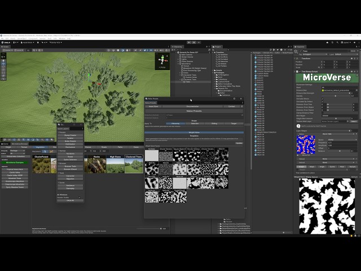Select the Slope filter tab in Inspector
Viewport: 361px width, 271px height.
pos(312,167)
